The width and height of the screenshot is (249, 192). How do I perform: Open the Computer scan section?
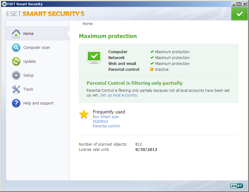pyautogui.click(x=37, y=48)
